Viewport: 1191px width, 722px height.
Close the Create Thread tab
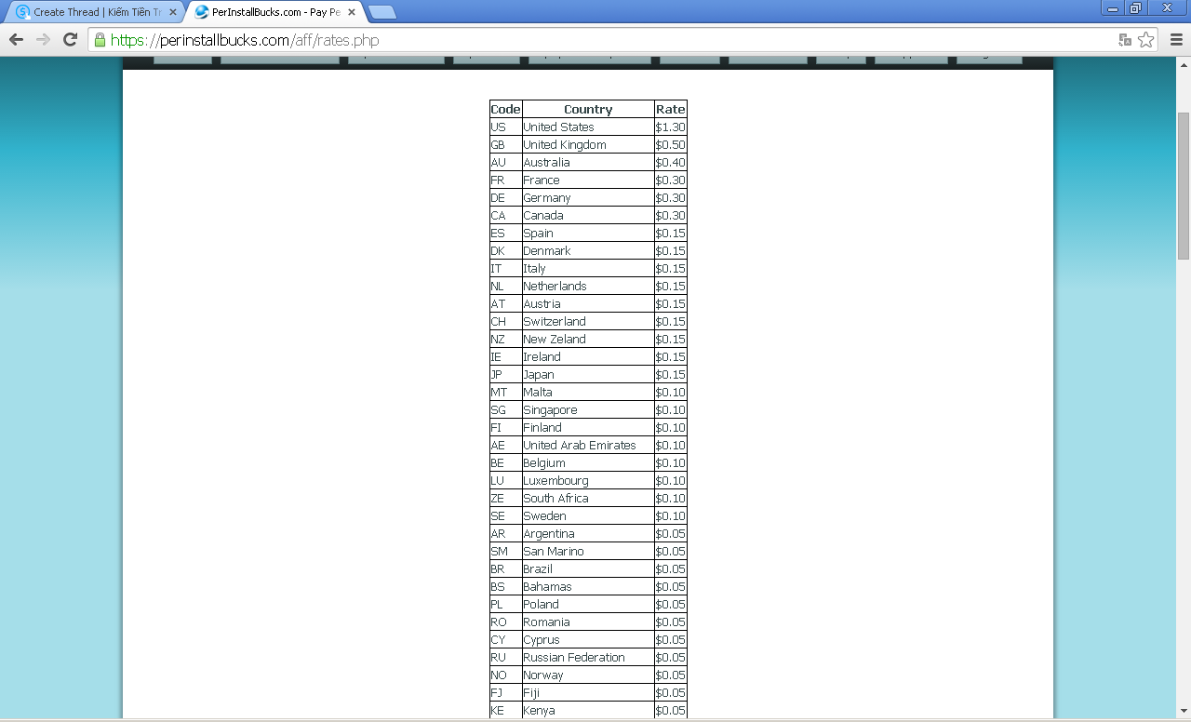pyautogui.click(x=173, y=12)
